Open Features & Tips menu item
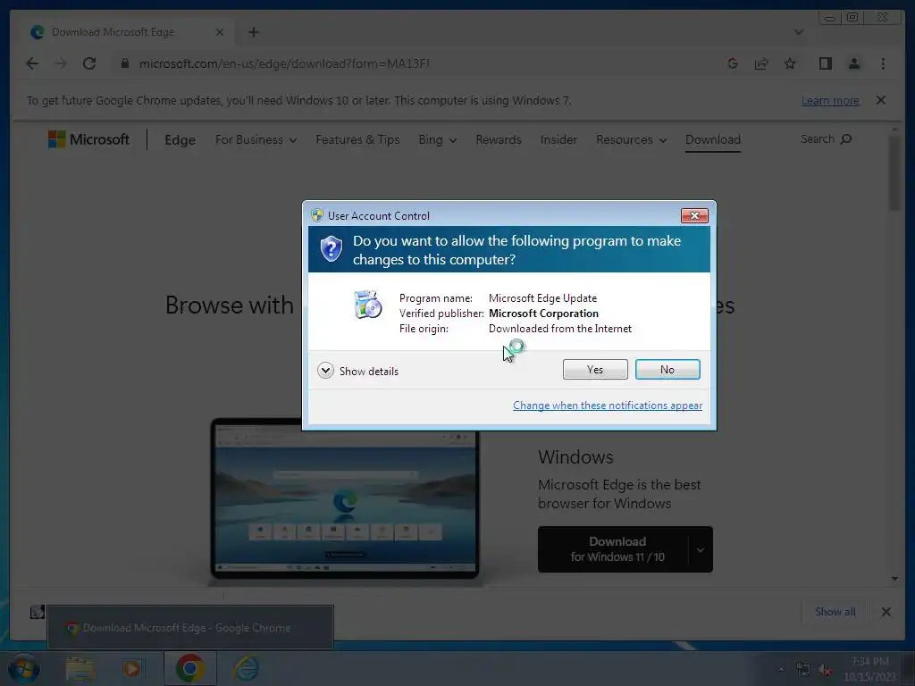 tap(357, 140)
